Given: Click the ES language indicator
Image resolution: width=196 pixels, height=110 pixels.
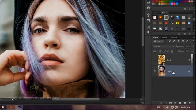Looking at the screenshot, I should click(x=158, y=107).
